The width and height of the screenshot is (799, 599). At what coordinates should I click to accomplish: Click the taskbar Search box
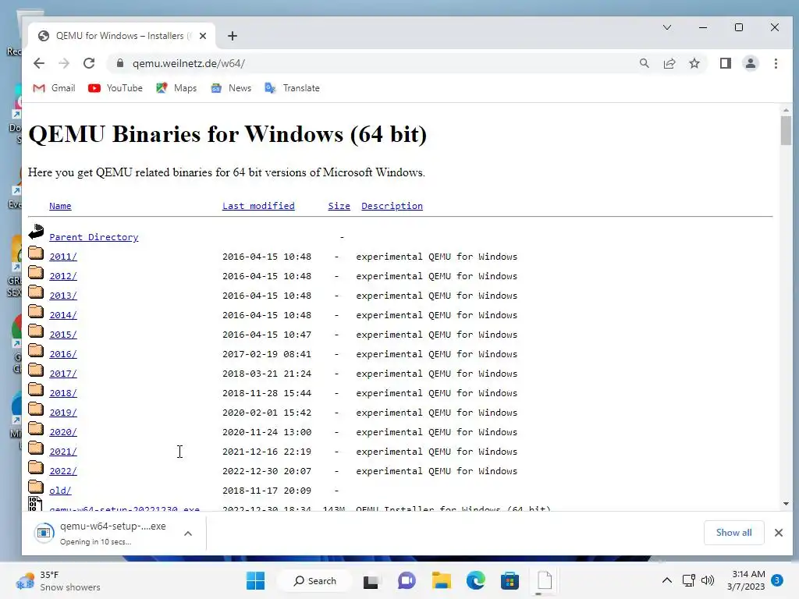click(x=314, y=580)
